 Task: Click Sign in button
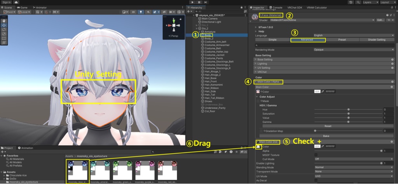pos(7,2)
